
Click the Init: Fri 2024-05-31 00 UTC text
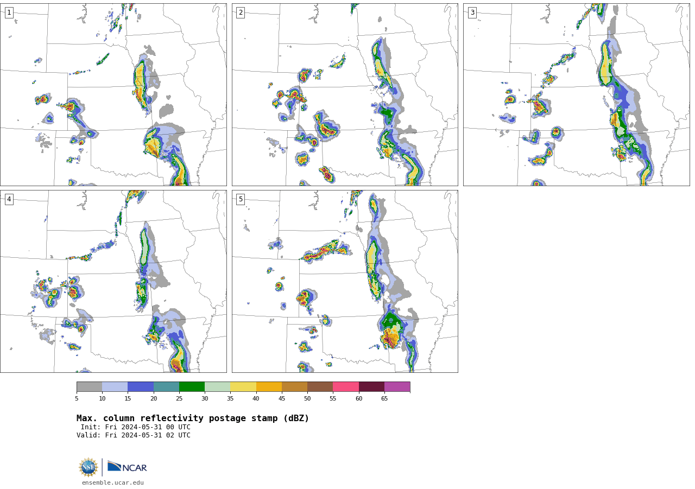pos(136,427)
